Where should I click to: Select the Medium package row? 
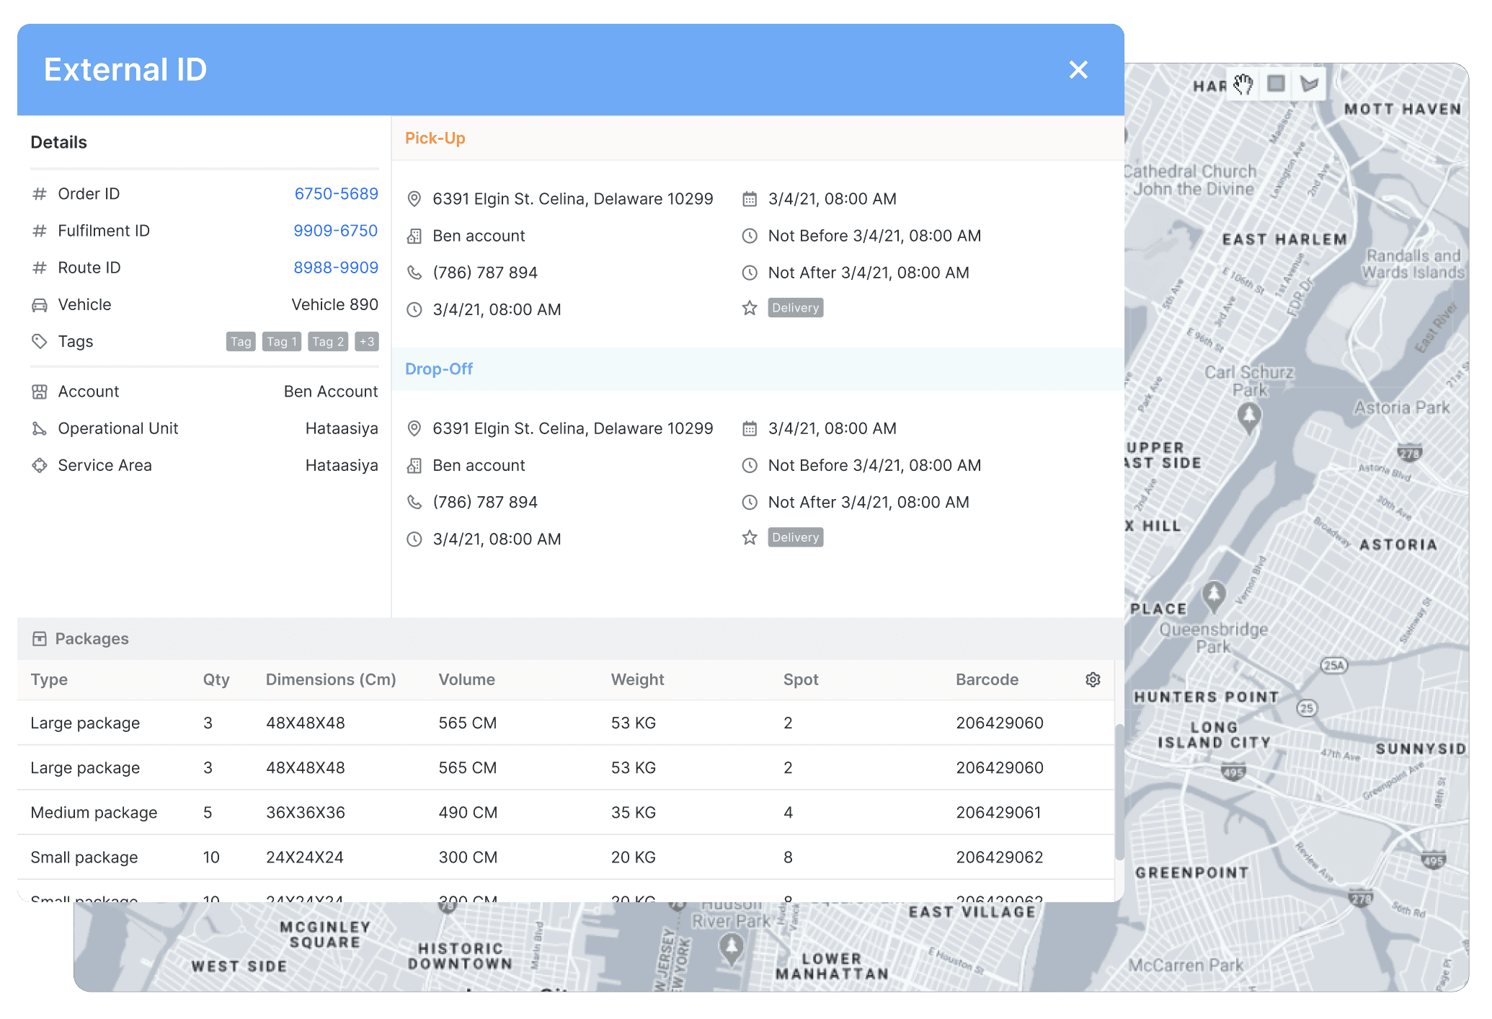(566, 813)
